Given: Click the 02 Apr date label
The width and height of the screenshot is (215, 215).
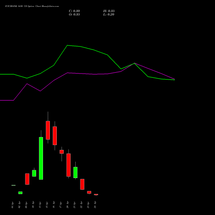Looking at the screenshot, I should 19,205.
